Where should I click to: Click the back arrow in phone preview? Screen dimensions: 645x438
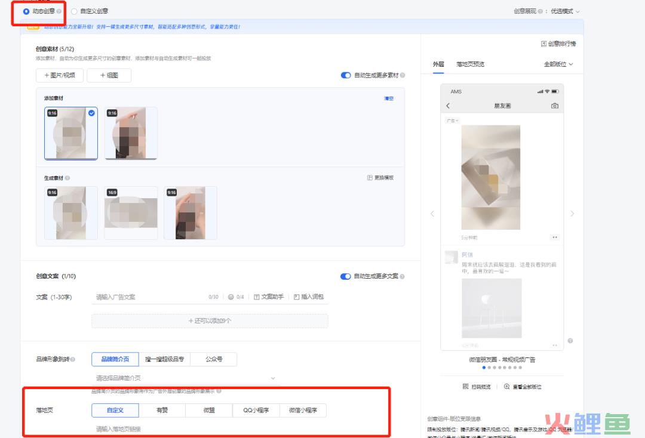(448, 106)
